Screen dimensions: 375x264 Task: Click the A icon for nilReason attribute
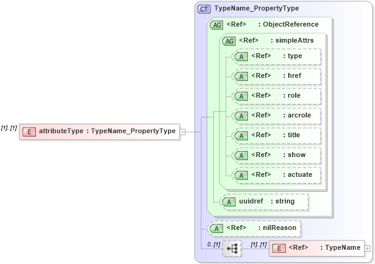coord(216,229)
